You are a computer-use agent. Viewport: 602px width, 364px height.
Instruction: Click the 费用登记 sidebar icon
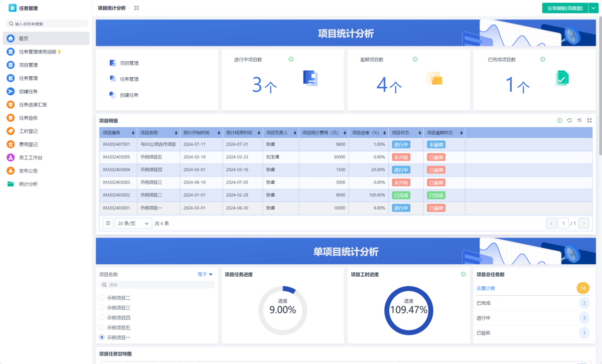11,144
